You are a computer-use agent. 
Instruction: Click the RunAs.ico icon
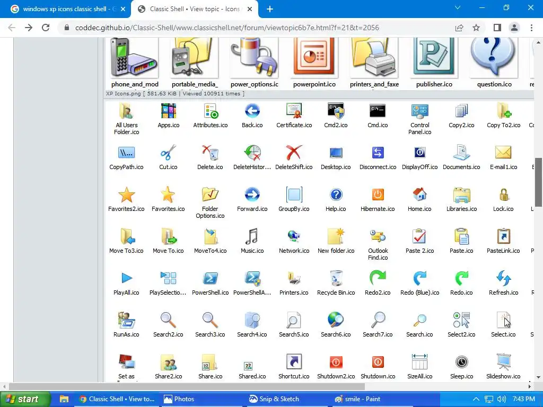126,320
